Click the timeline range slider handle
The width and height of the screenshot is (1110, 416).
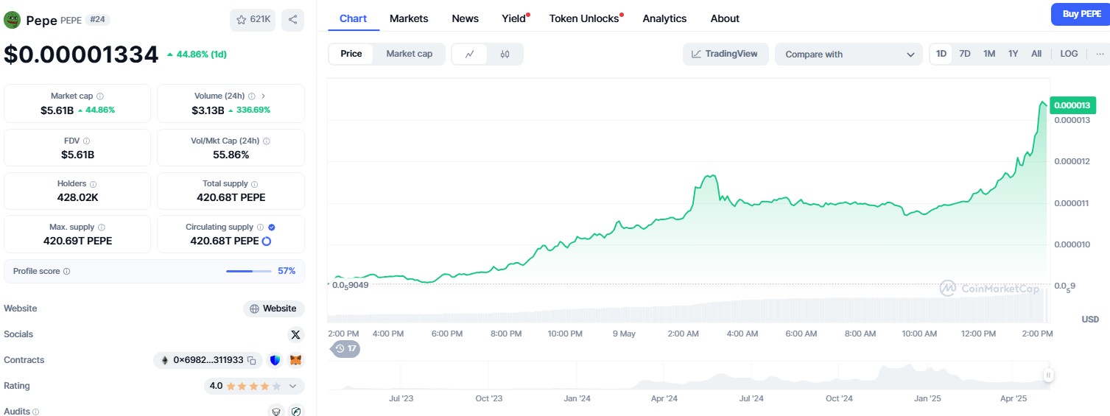pyautogui.click(x=1047, y=376)
